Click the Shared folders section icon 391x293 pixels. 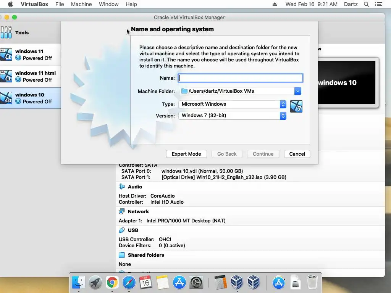pyautogui.click(x=122, y=255)
